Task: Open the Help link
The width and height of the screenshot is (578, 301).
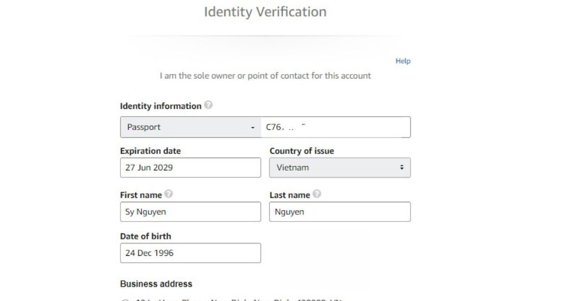Action: pos(403,61)
